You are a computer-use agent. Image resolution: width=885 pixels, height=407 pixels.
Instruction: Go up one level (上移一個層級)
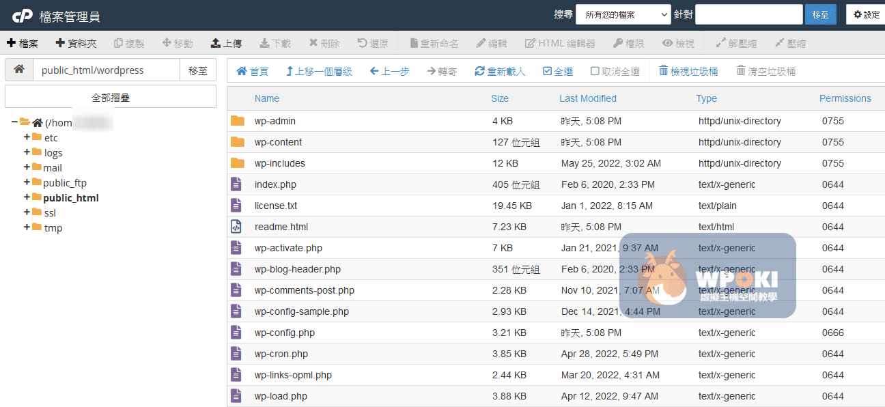(319, 71)
